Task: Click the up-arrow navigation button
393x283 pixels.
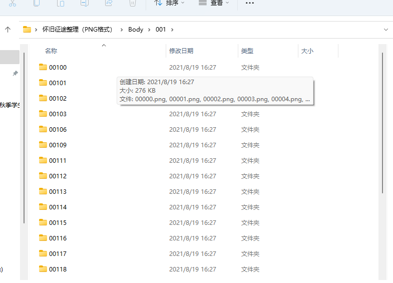Action: click(8, 30)
